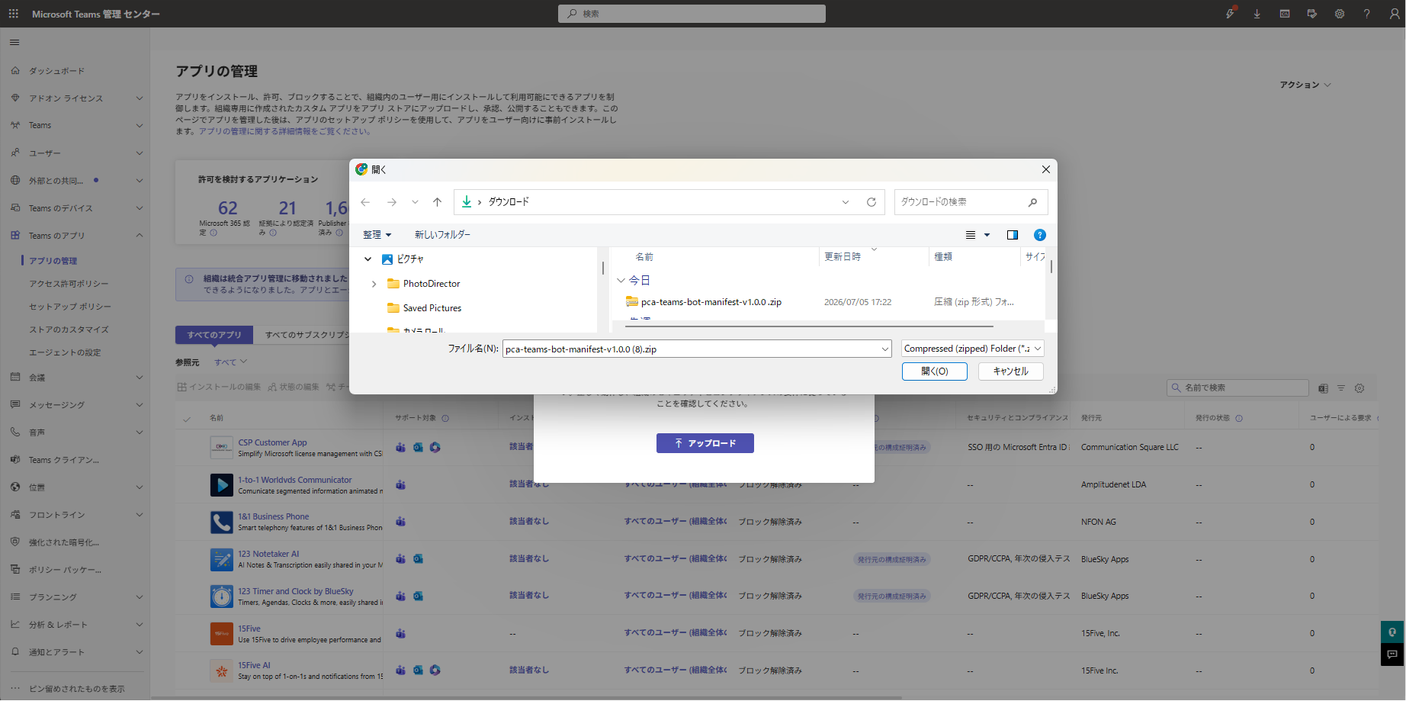Collapse the 今日 group in file list
The width and height of the screenshot is (1406, 701).
[621, 281]
